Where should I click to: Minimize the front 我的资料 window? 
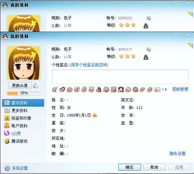[x=177, y=35]
